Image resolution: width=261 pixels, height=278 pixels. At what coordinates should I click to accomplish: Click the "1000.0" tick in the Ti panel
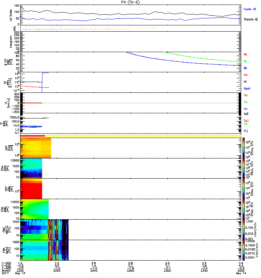click(15, 117)
